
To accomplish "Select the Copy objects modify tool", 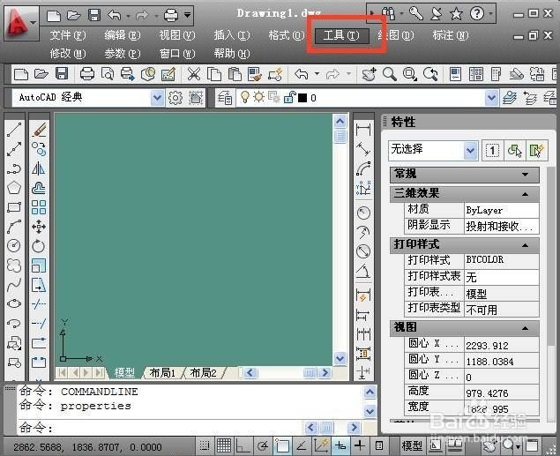I will coord(39,149).
